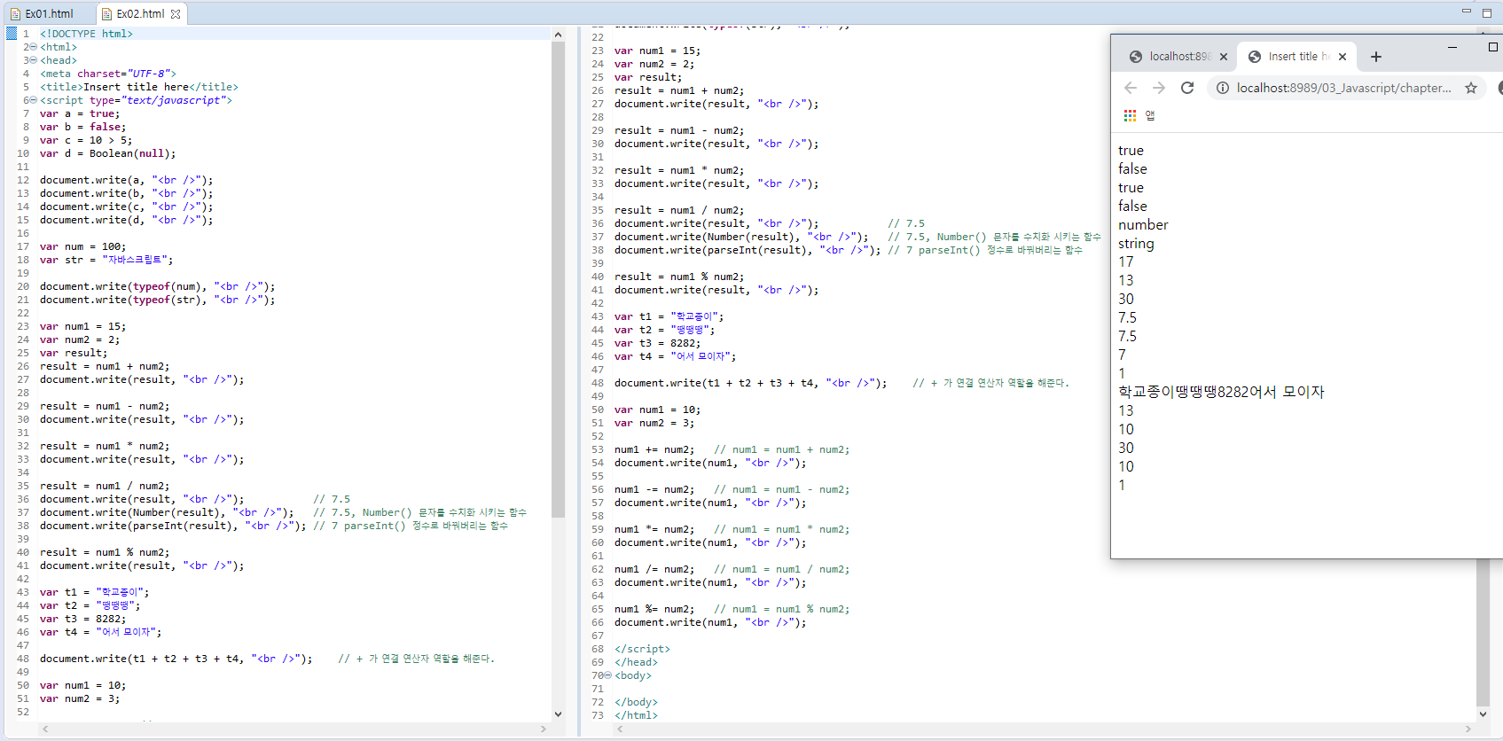Click the DOCTYPE html line in left editor
1503x741 pixels.
coord(86,34)
